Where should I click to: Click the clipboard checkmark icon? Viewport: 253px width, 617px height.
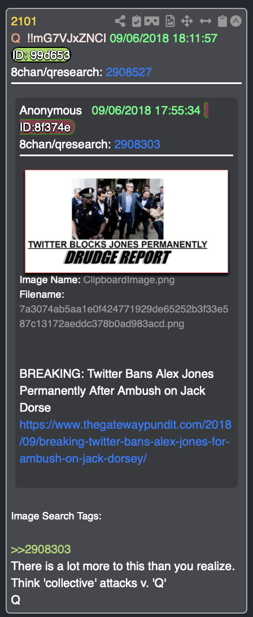(x=136, y=21)
